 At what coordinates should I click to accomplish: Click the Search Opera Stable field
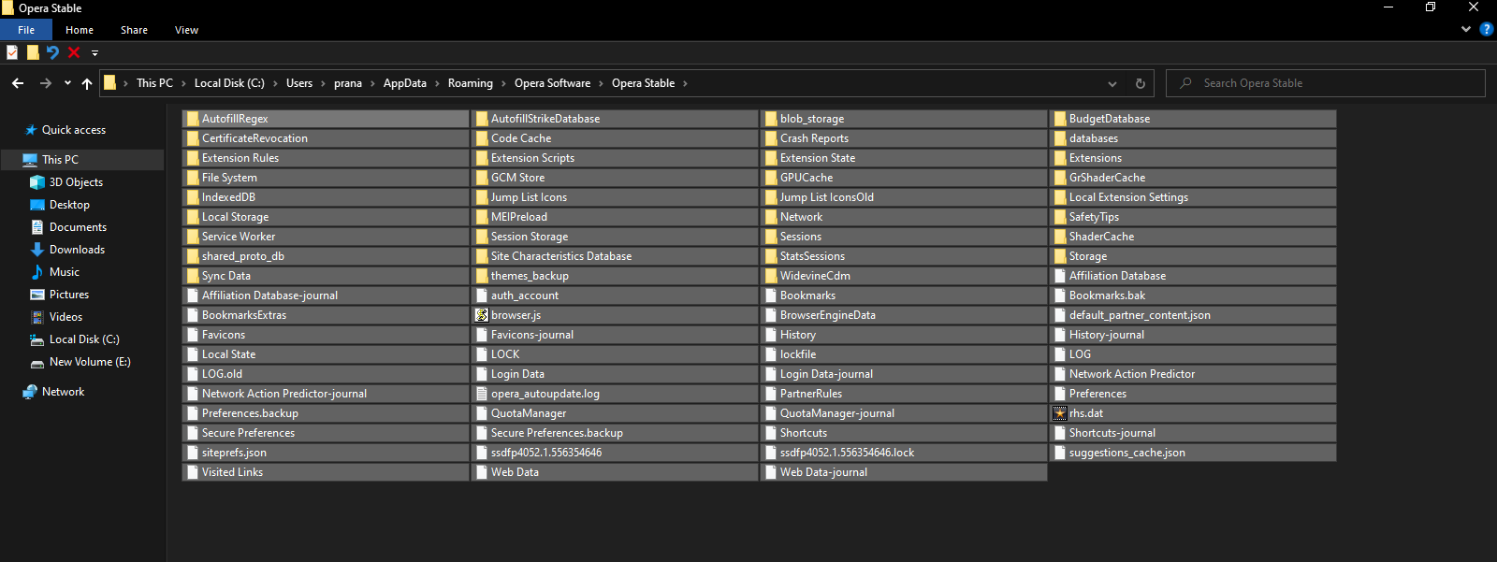point(1326,83)
